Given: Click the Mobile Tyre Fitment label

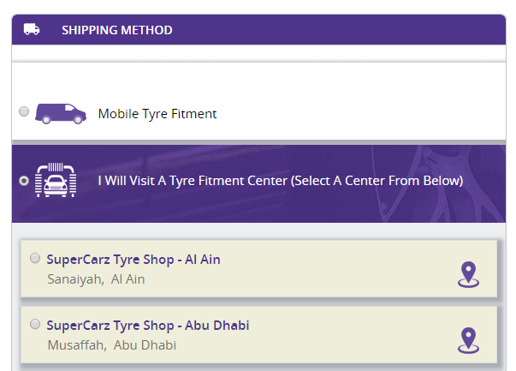Looking at the screenshot, I should point(157,114).
